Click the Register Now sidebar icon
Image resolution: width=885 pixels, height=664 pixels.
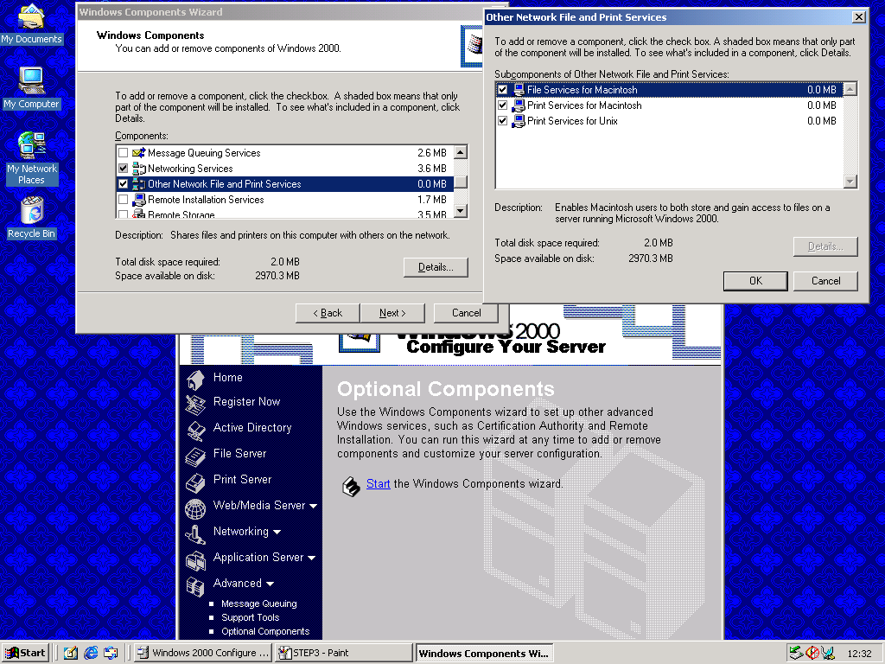195,405
